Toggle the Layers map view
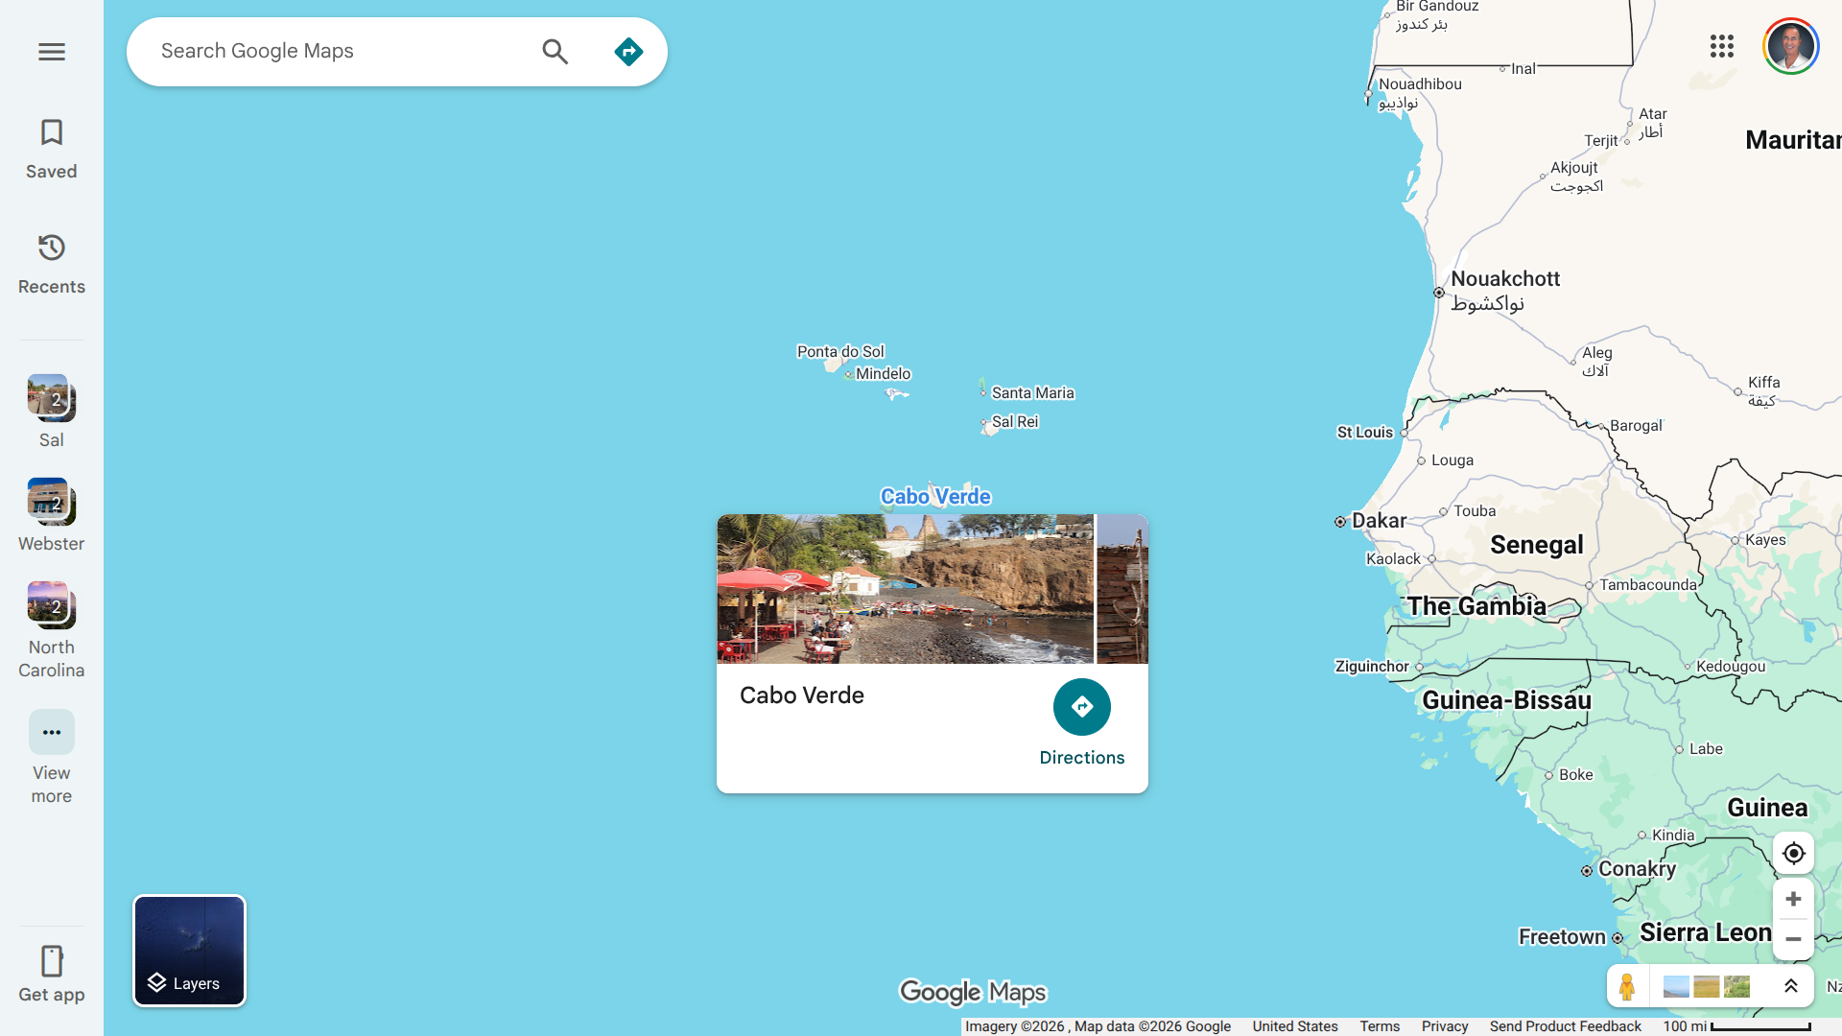The width and height of the screenshot is (1842, 1036). [189, 951]
